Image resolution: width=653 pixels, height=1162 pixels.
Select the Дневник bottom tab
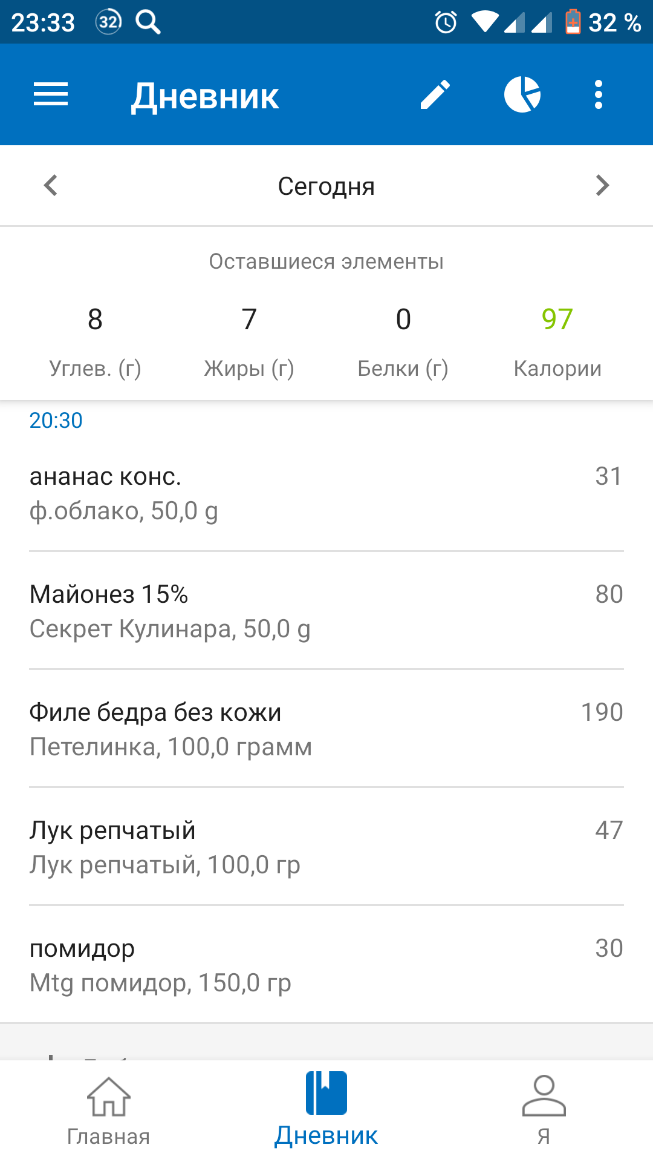tap(326, 1111)
